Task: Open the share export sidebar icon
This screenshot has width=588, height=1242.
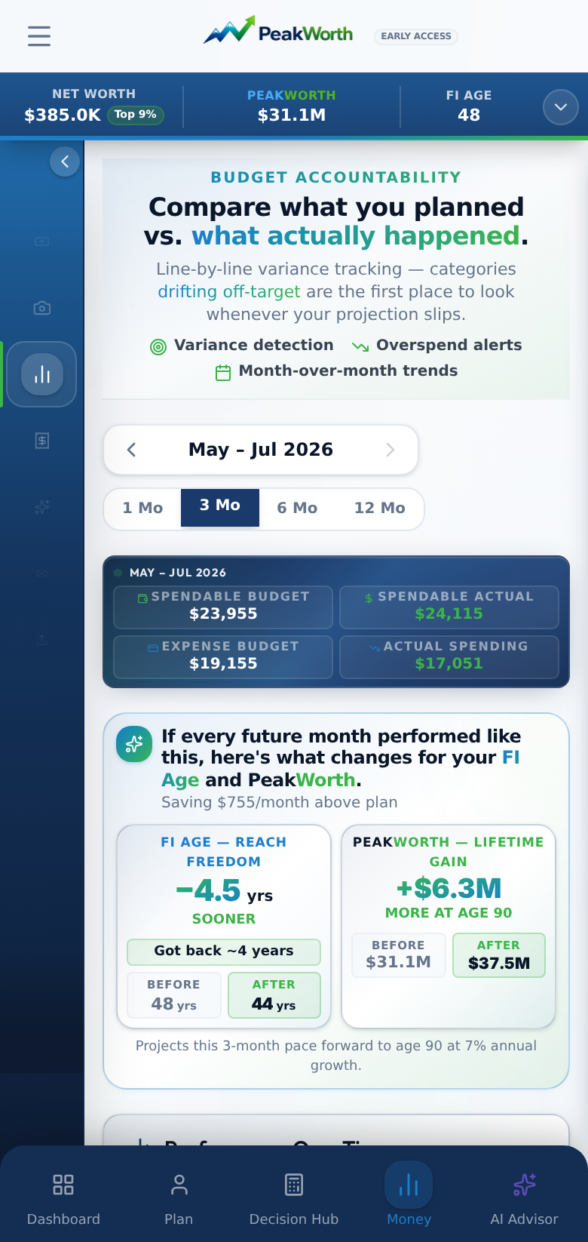Action: (x=42, y=640)
